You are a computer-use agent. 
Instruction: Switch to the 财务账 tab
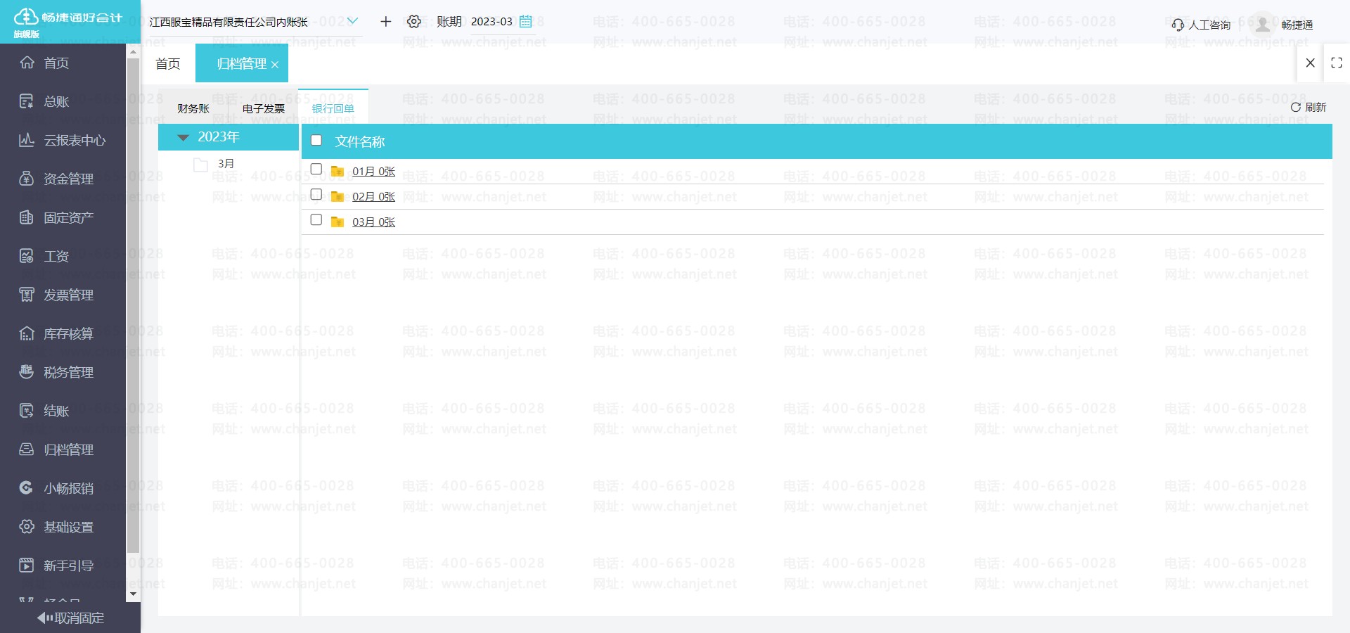193,108
